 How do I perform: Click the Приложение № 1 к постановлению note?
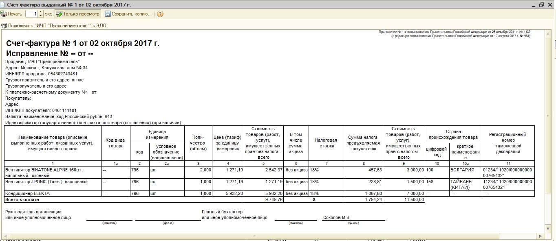click(455, 31)
